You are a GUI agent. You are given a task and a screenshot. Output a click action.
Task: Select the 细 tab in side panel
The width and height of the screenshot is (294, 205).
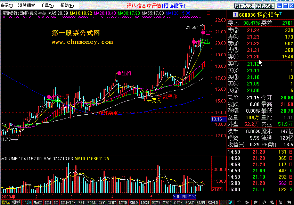(x=247, y=202)
